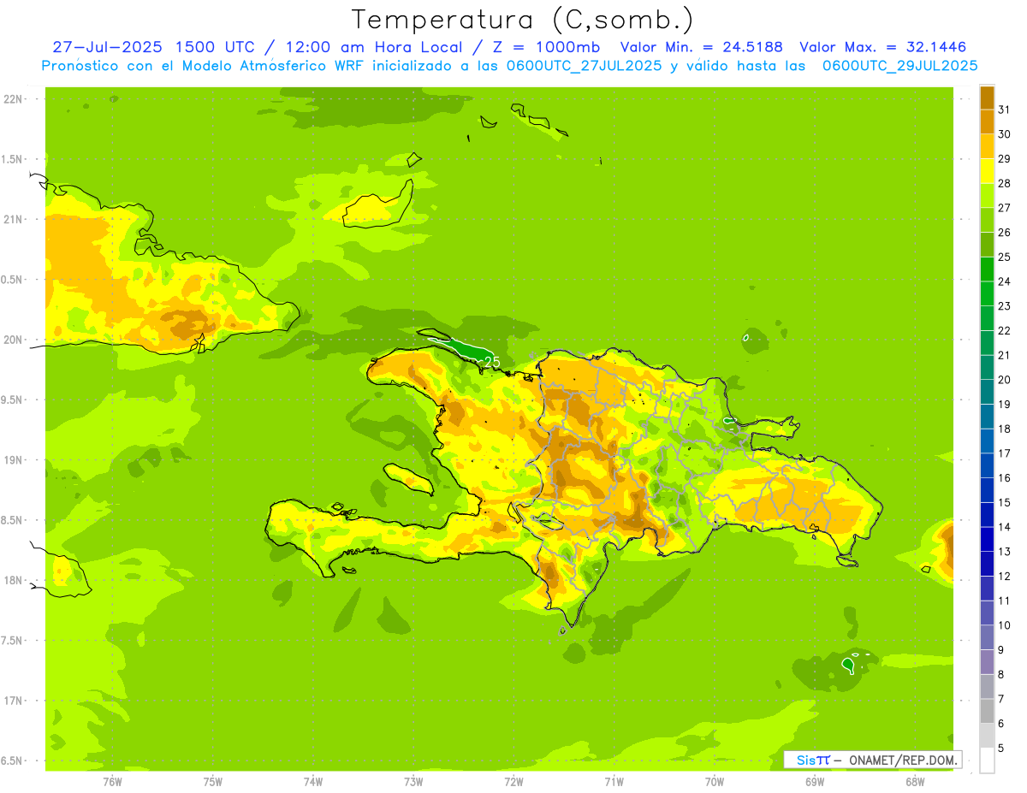This screenshot has height=793, width=1027.
Task: Click the purple colorbar segment between 9 and 10
Action: click(987, 637)
